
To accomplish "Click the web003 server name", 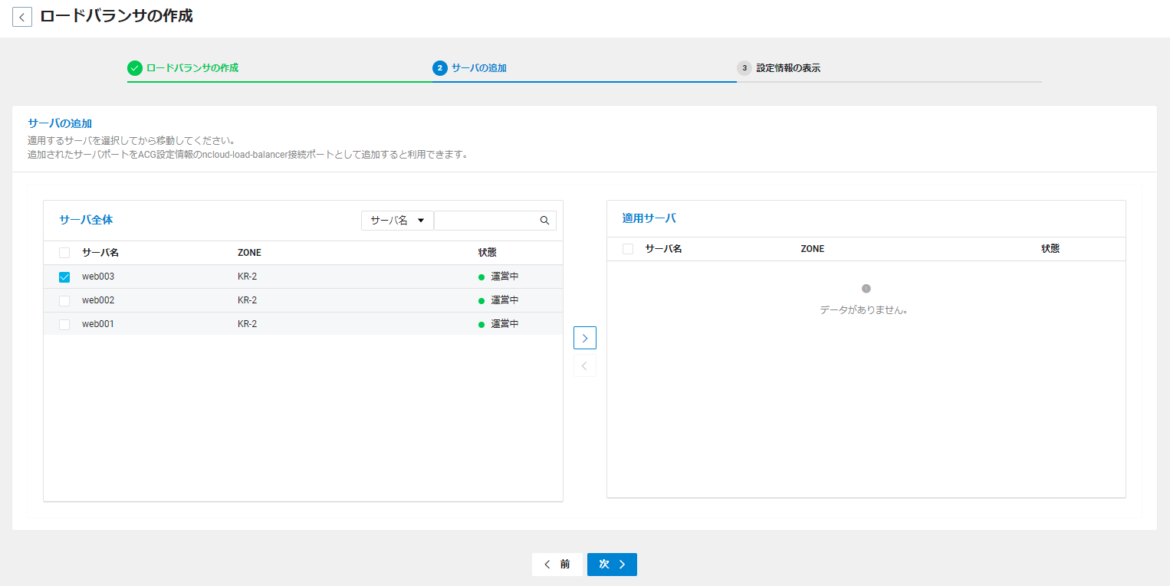I will (98, 277).
